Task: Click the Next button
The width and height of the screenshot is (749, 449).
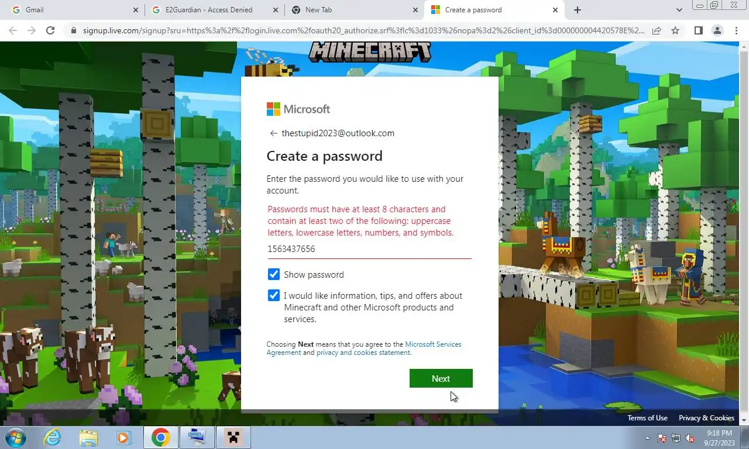Action: pyautogui.click(x=441, y=378)
